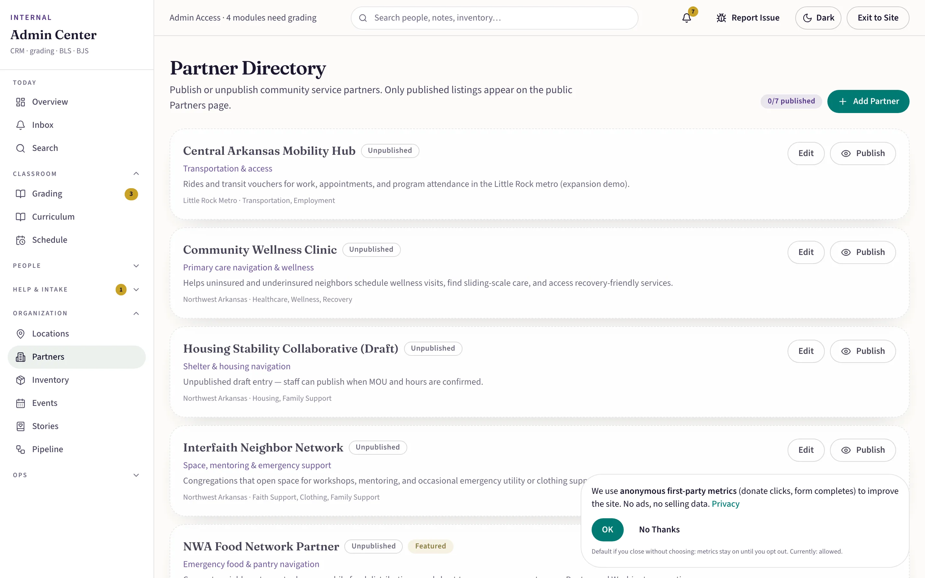Click the Grading book icon
The height and width of the screenshot is (578, 925).
point(21,194)
